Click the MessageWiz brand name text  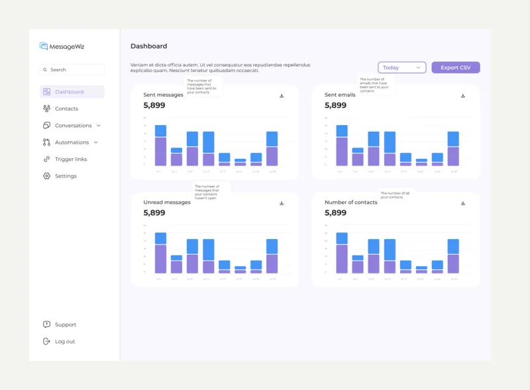click(67, 46)
